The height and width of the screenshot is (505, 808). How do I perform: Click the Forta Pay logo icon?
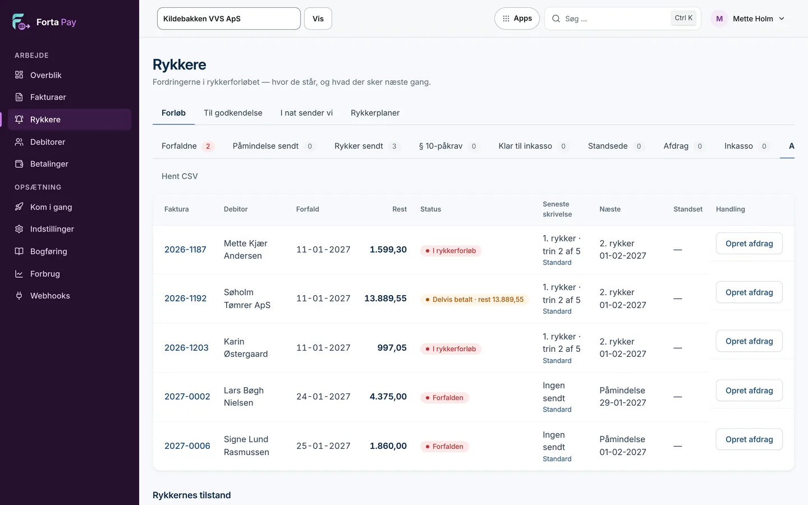point(21,22)
